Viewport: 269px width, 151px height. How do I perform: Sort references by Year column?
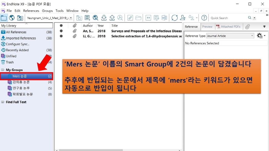coord(101,26)
